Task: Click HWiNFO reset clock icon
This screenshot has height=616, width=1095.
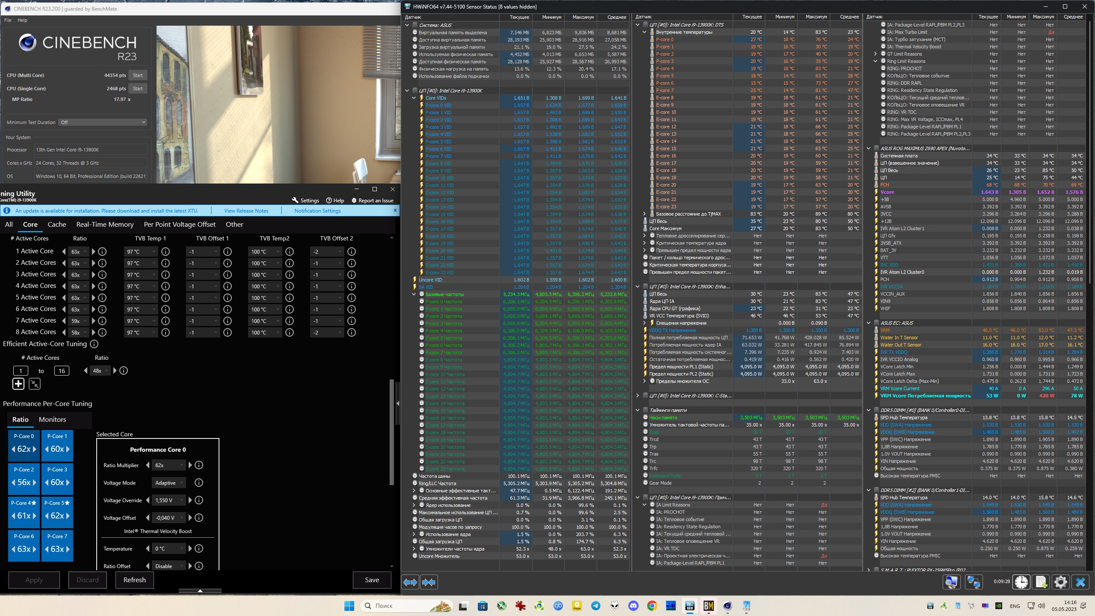Action: pyautogui.click(x=1021, y=582)
